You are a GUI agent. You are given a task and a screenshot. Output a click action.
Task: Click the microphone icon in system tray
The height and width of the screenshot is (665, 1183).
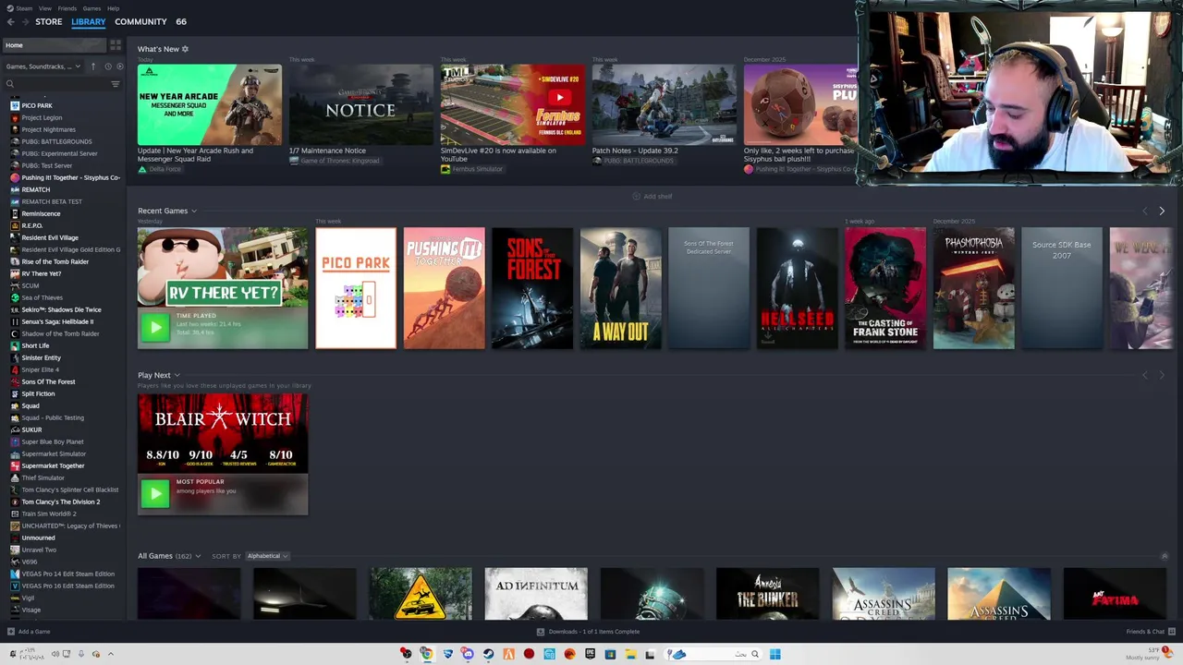click(x=80, y=654)
